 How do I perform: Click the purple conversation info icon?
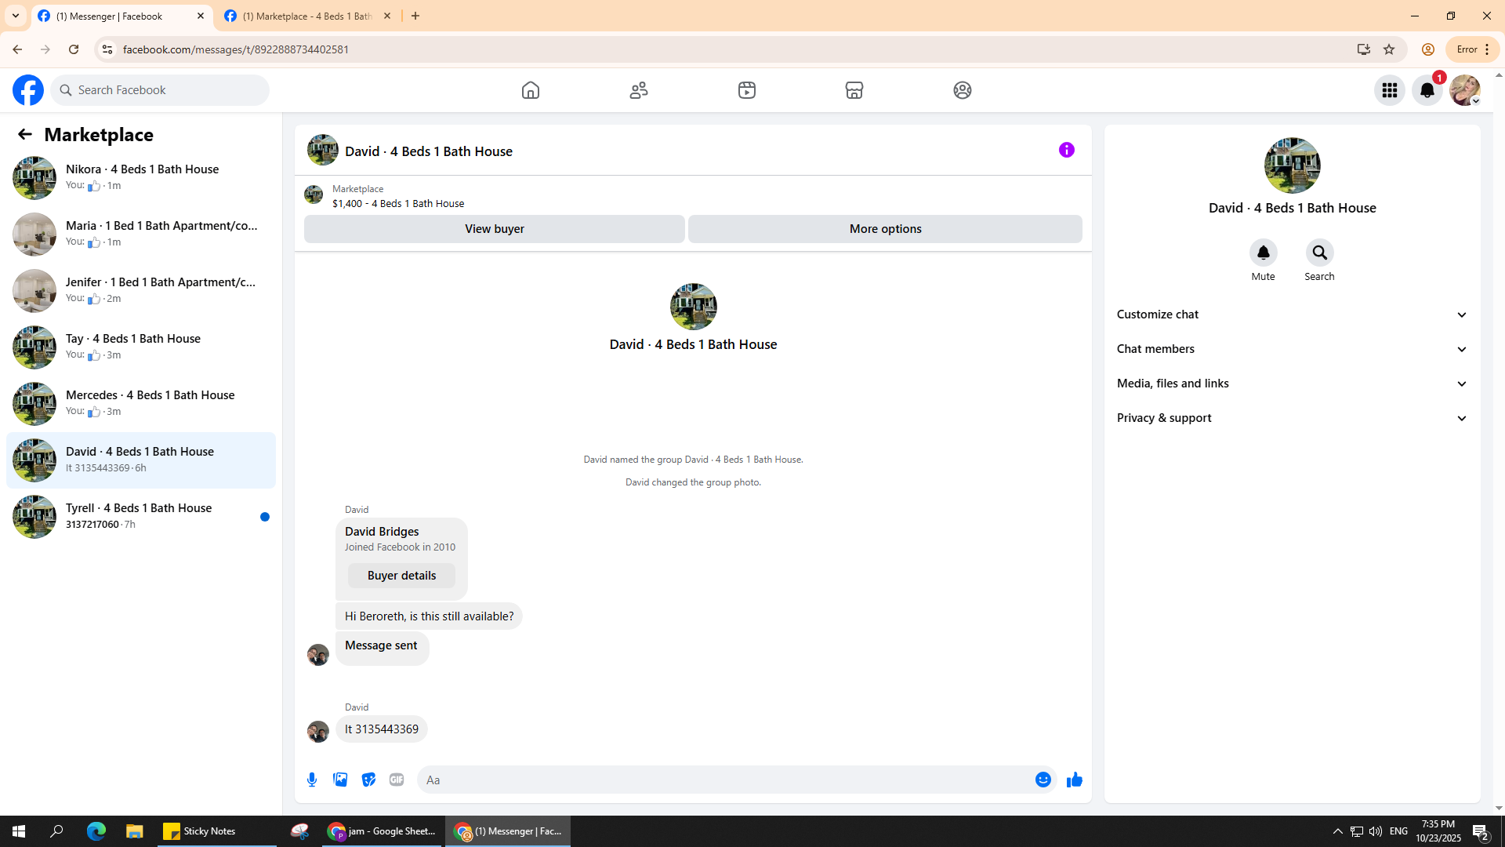[x=1066, y=150]
